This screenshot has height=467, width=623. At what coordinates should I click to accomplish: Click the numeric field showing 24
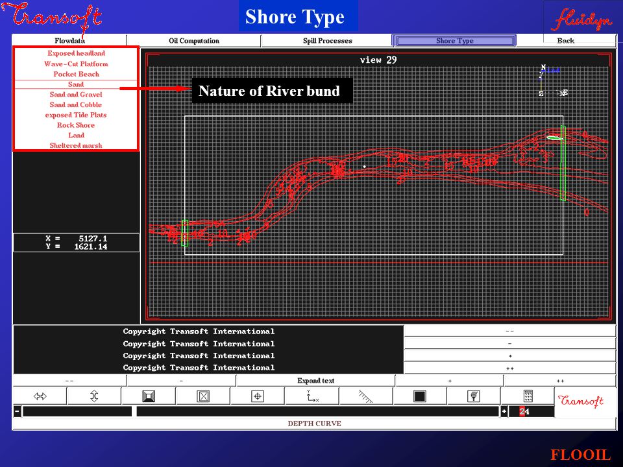tap(531, 411)
